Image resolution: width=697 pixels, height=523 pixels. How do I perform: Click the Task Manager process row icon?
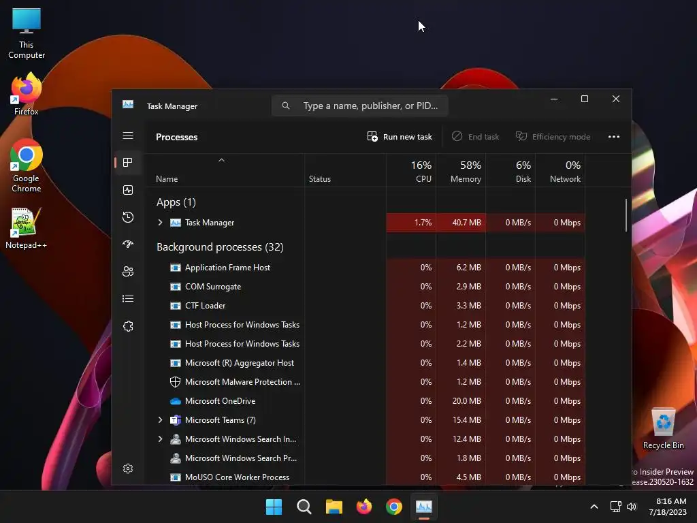coord(176,223)
